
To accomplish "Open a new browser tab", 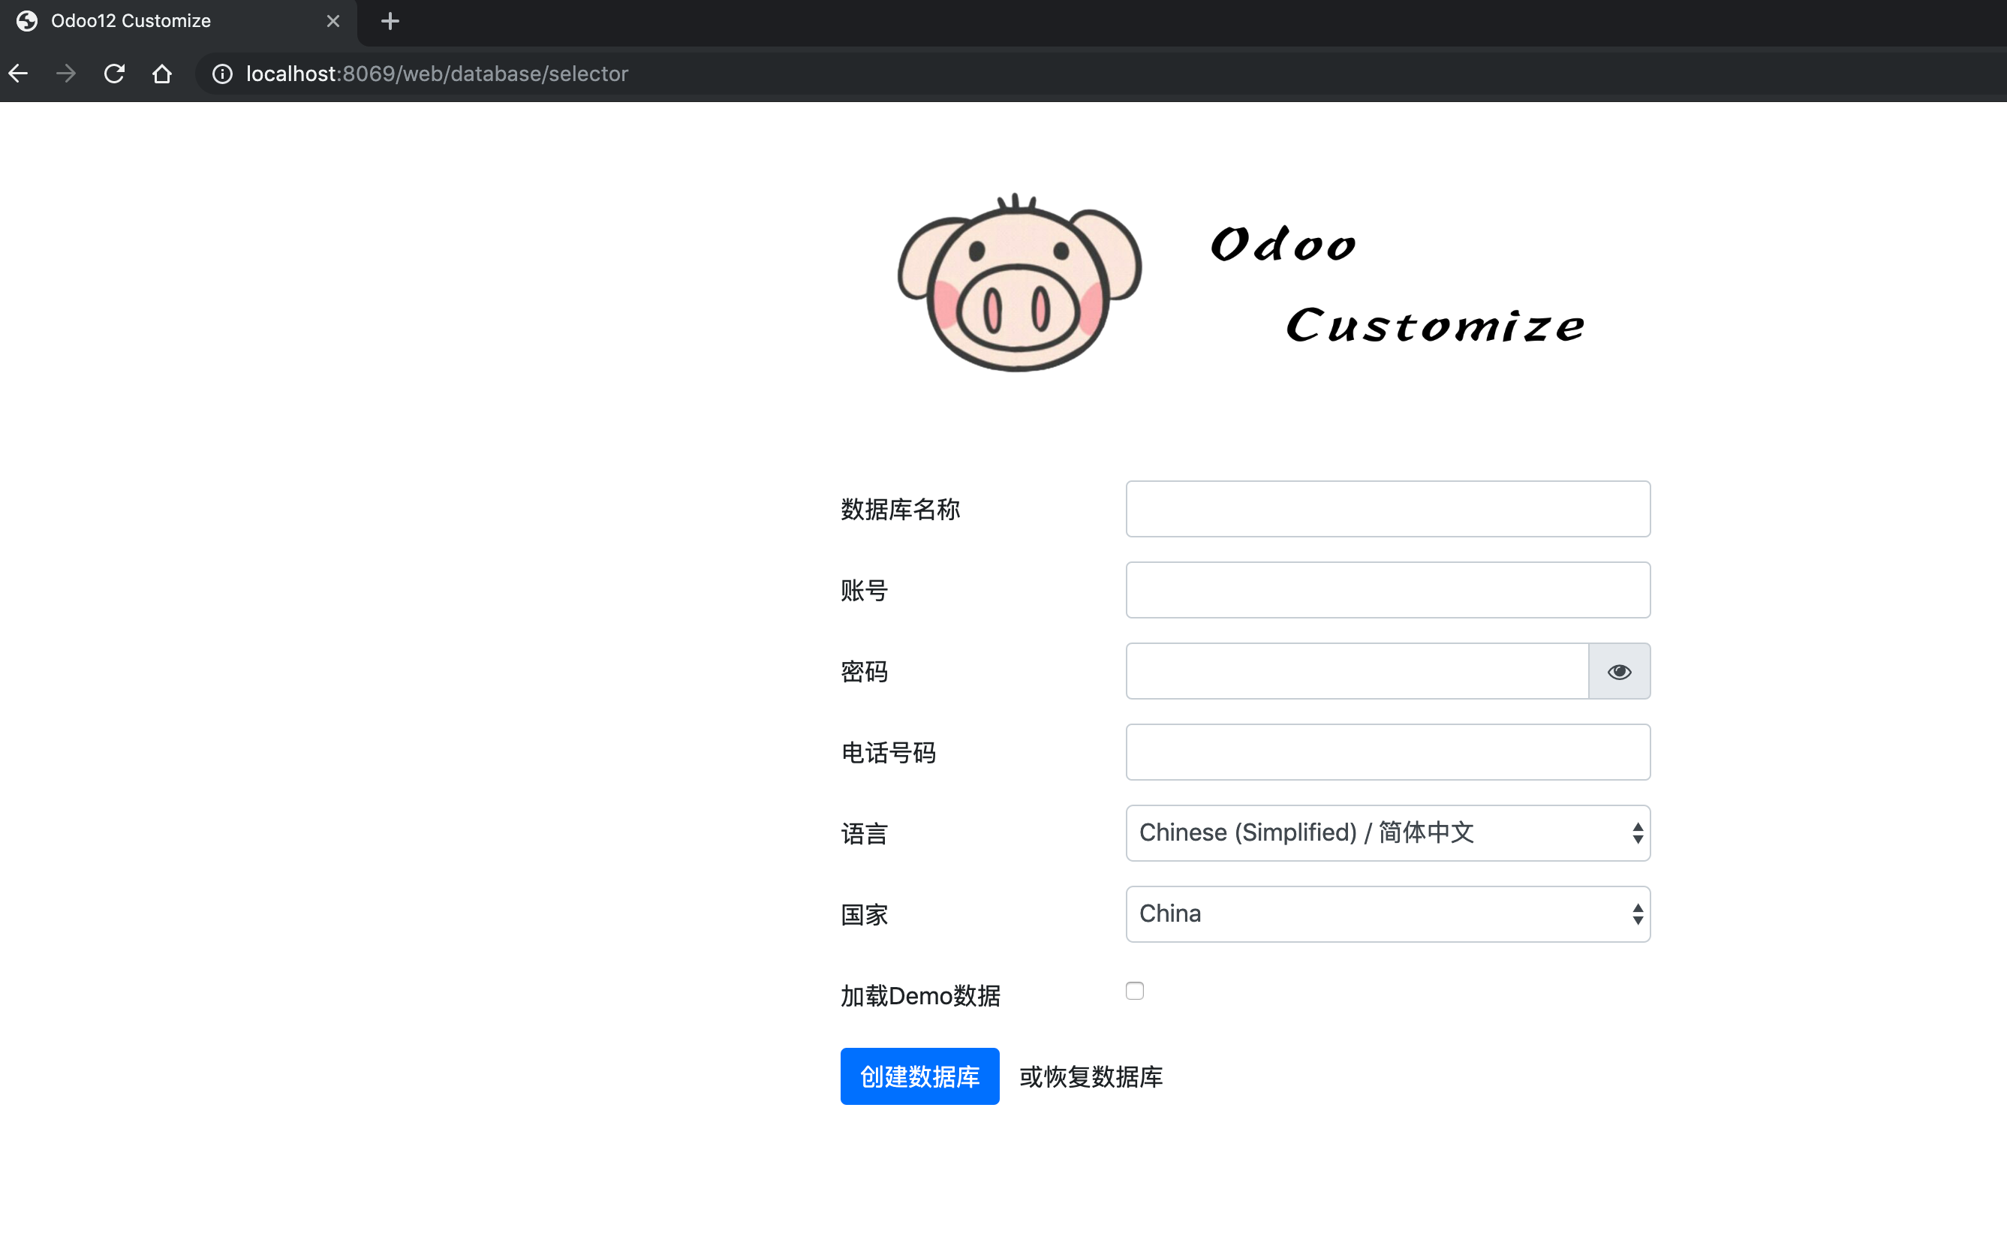I will point(390,21).
